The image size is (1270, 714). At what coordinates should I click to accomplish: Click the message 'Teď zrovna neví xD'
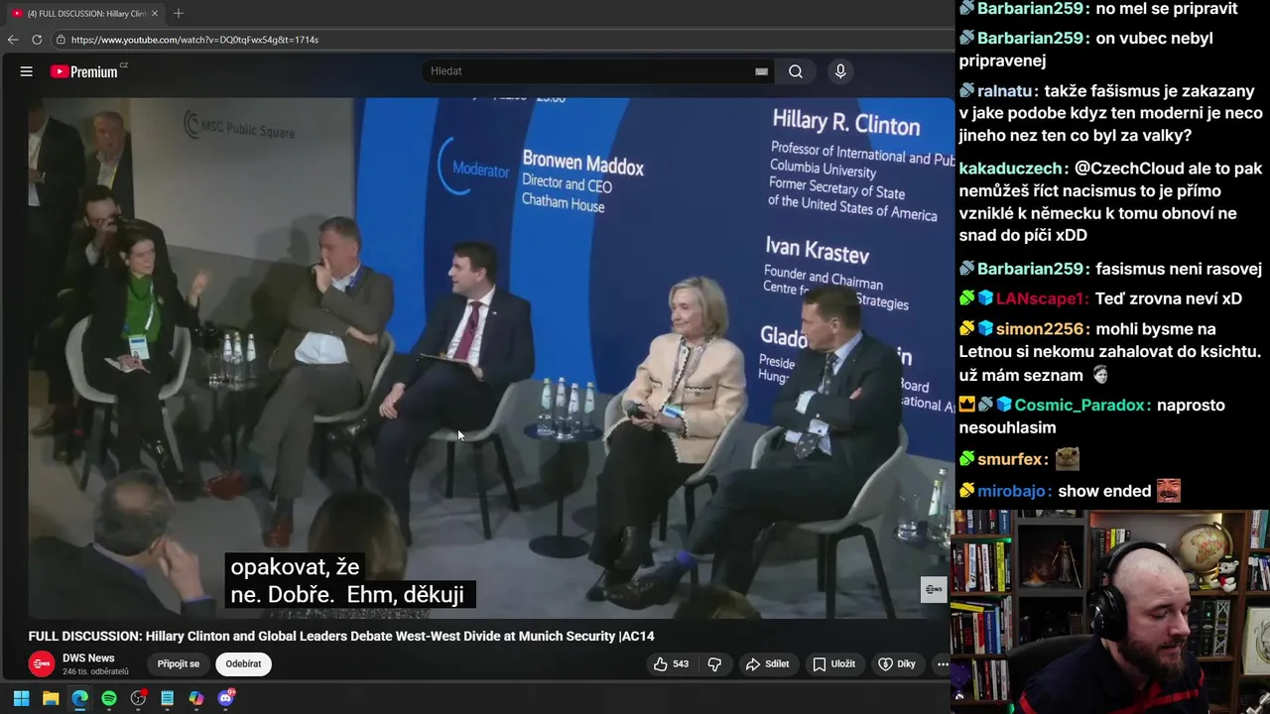(1169, 298)
